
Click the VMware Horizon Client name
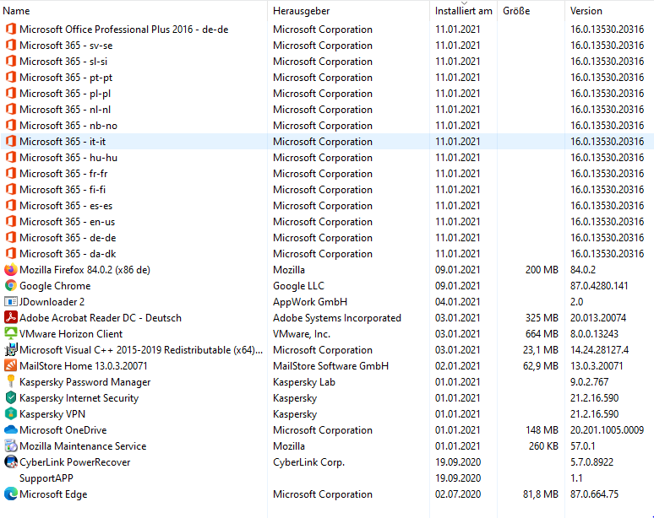coord(71,334)
